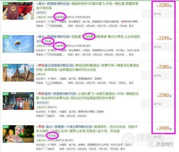Click 8个景点 attractions text in 2299 tour
Viewport: 179px width, 152px height.
pos(52,50)
